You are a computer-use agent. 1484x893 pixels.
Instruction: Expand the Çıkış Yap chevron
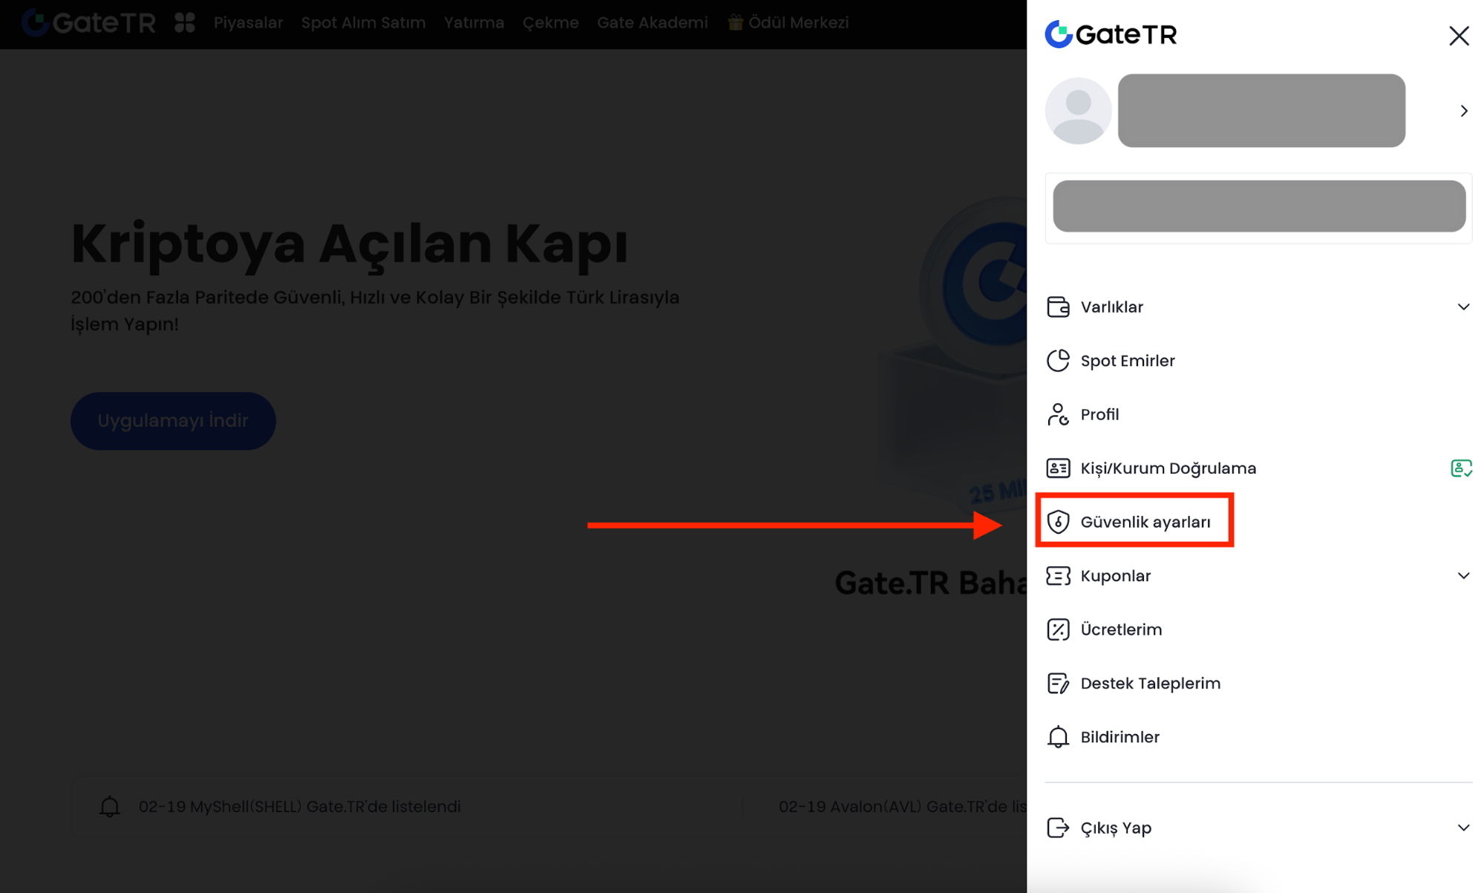coord(1463,828)
